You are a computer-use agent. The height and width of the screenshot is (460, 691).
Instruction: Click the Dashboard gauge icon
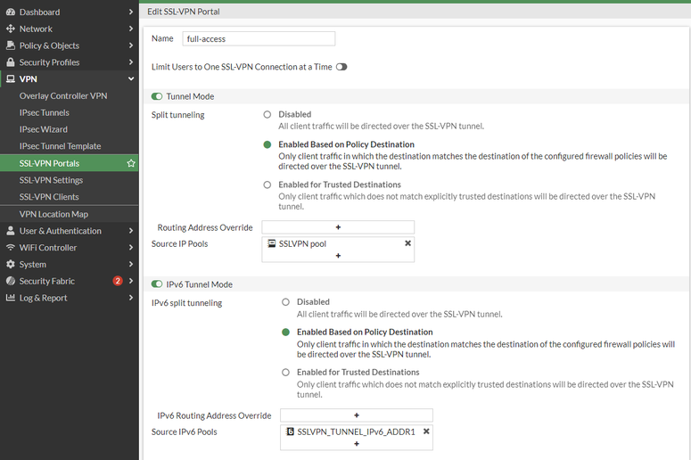[11, 12]
